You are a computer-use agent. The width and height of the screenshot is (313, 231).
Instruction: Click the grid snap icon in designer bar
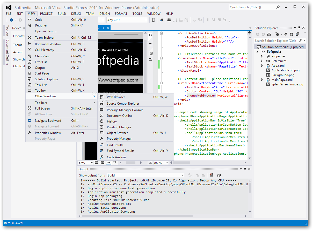coord(96,162)
